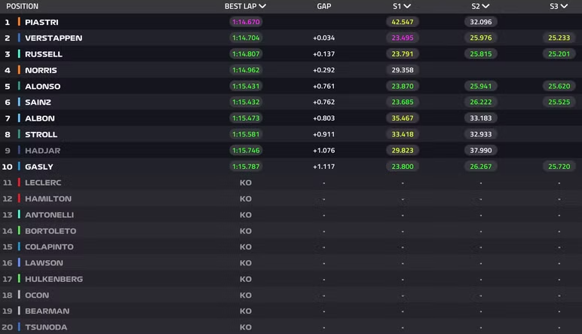Click the KO status for Antonelli
Viewport: 582px width, 334px height.
[245, 215]
